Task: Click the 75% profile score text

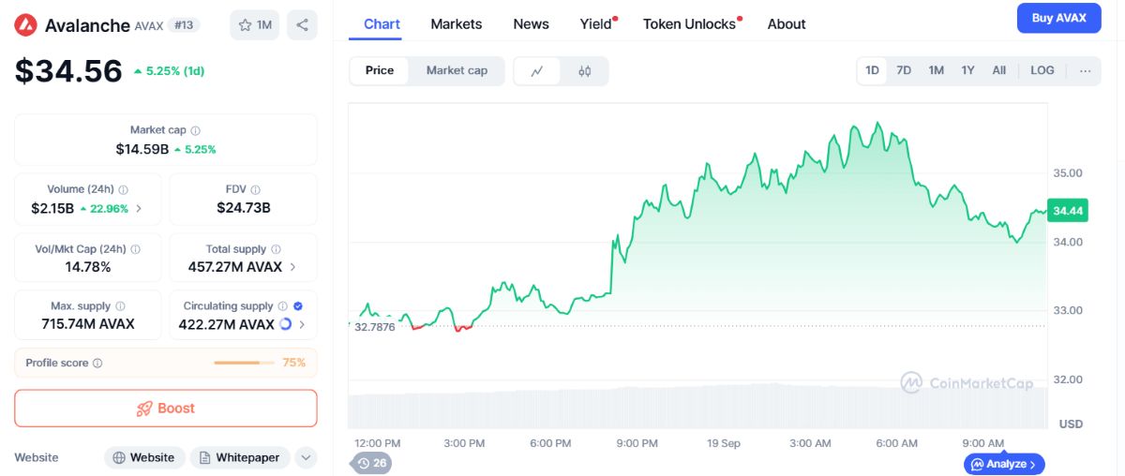Action: pyautogui.click(x=294, y=363)
